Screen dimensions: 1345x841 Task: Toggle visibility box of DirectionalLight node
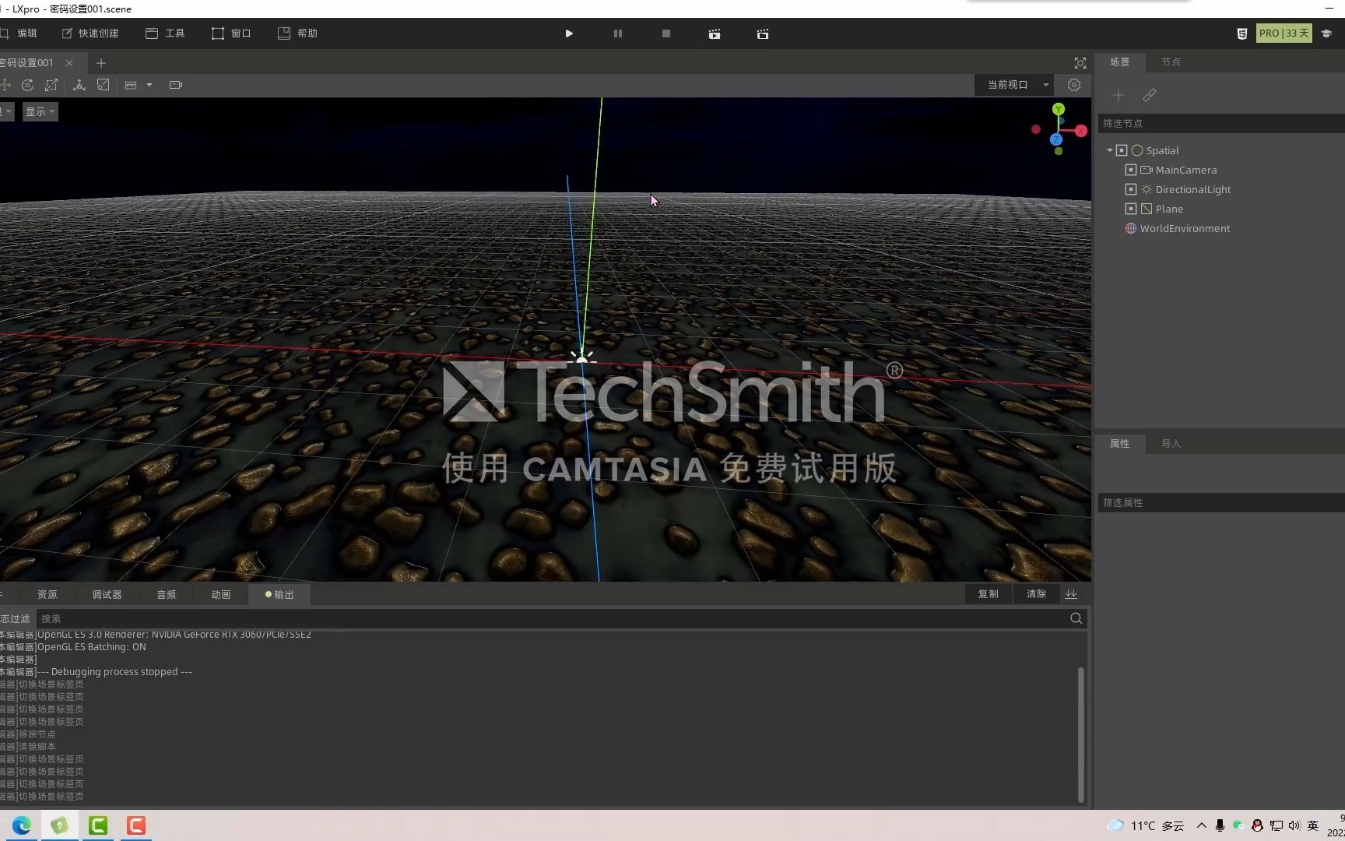coord(1131,189)
